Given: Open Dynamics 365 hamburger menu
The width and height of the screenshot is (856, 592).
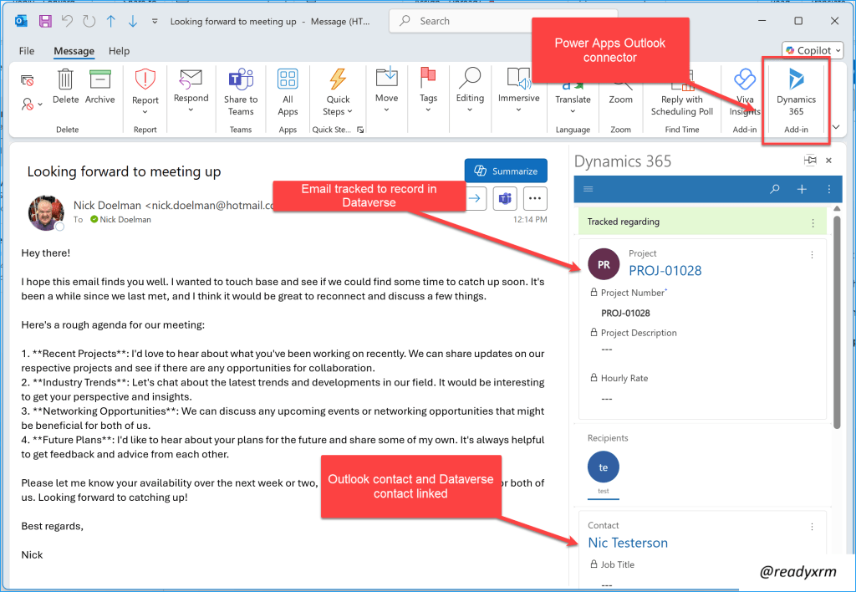Looking at the screenshot, I should coord(588,189).
